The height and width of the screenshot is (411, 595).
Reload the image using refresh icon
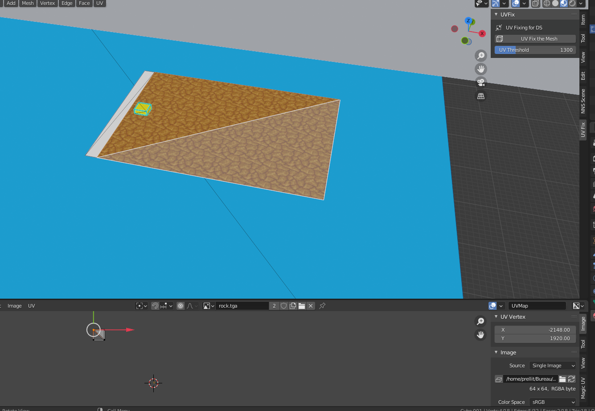[x=571, y=379]
